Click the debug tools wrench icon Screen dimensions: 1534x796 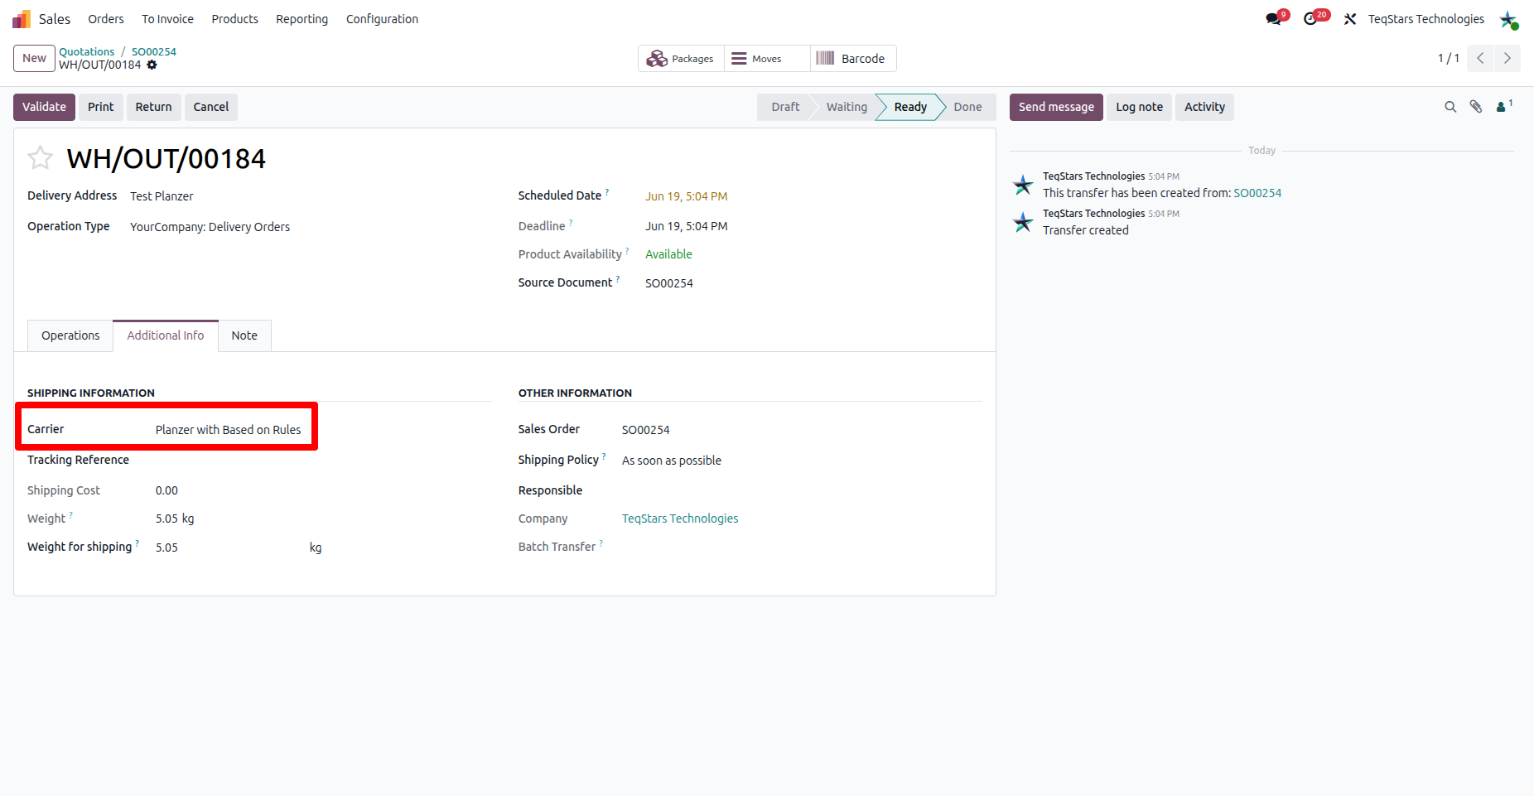click(1350, 19)
